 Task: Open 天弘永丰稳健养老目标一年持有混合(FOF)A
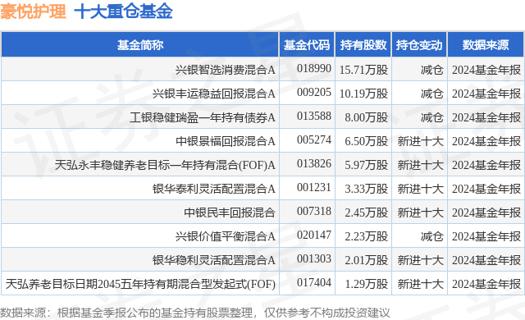point(165,165)
